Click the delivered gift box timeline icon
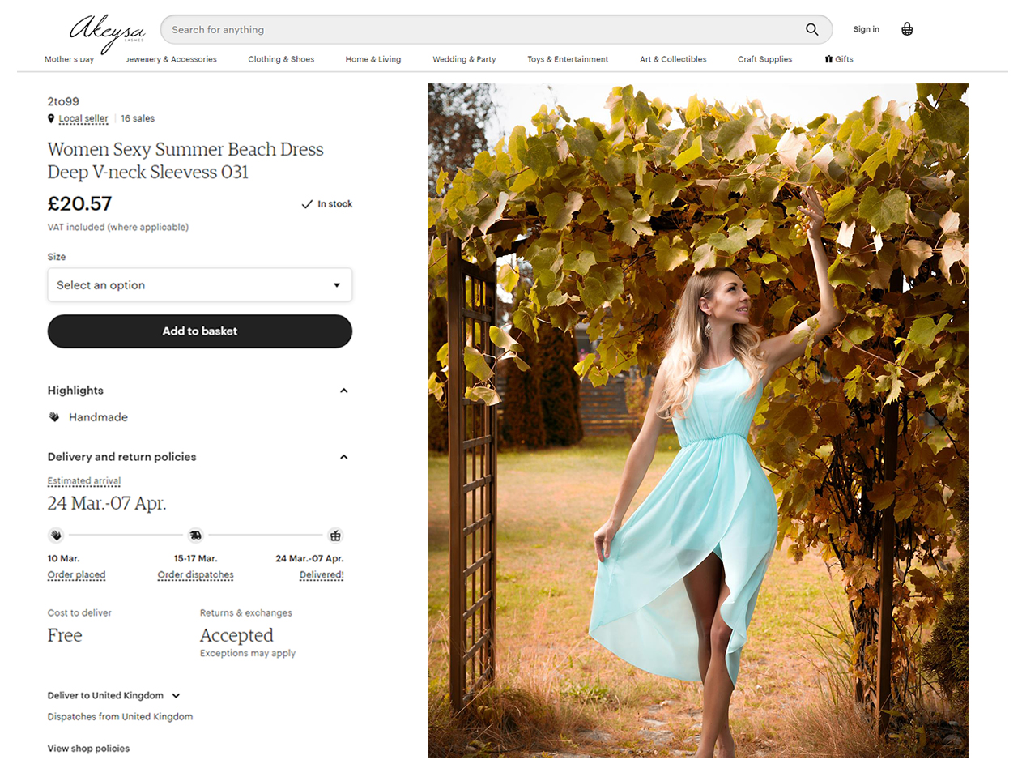Screen dimensions: 1022x781 pyautogui.click(x=335, y=536)
